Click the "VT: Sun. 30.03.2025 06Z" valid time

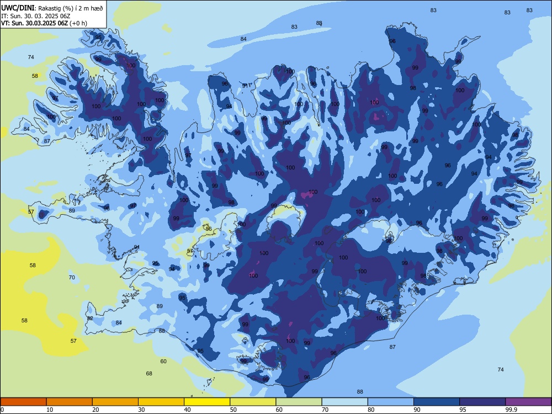point(34,23)
